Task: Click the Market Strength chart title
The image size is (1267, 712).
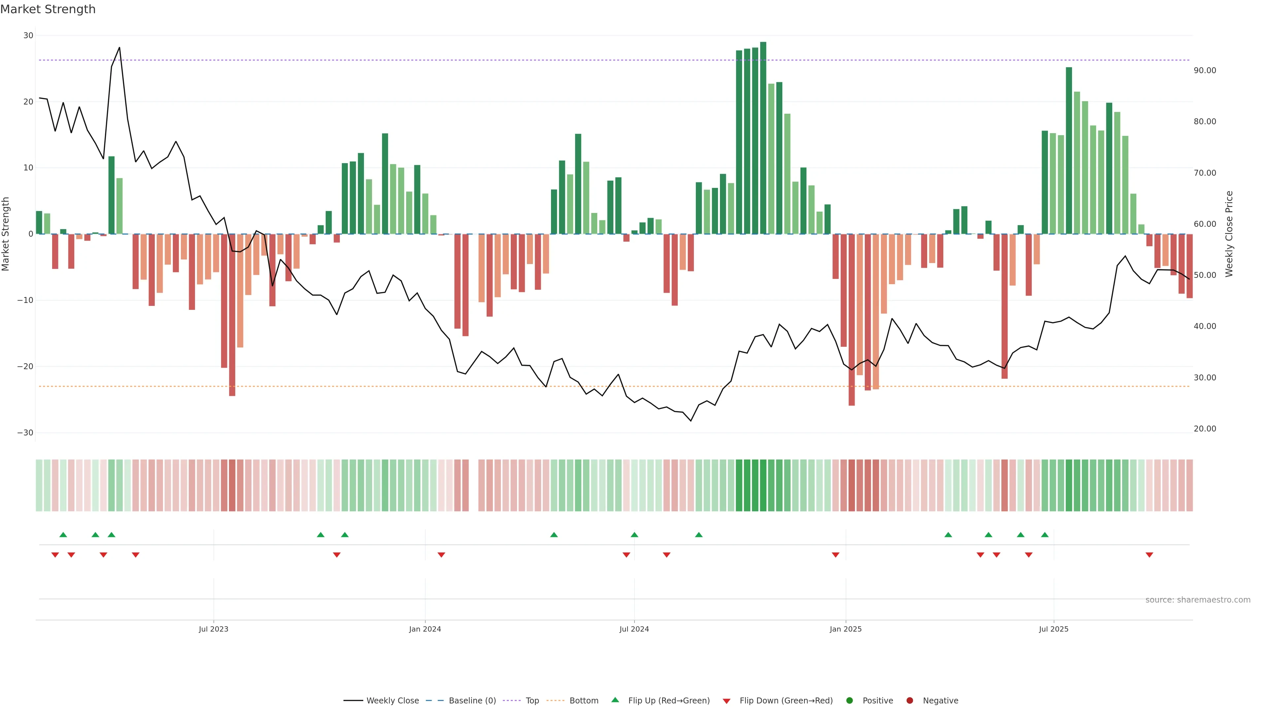Action: [48, 9]
